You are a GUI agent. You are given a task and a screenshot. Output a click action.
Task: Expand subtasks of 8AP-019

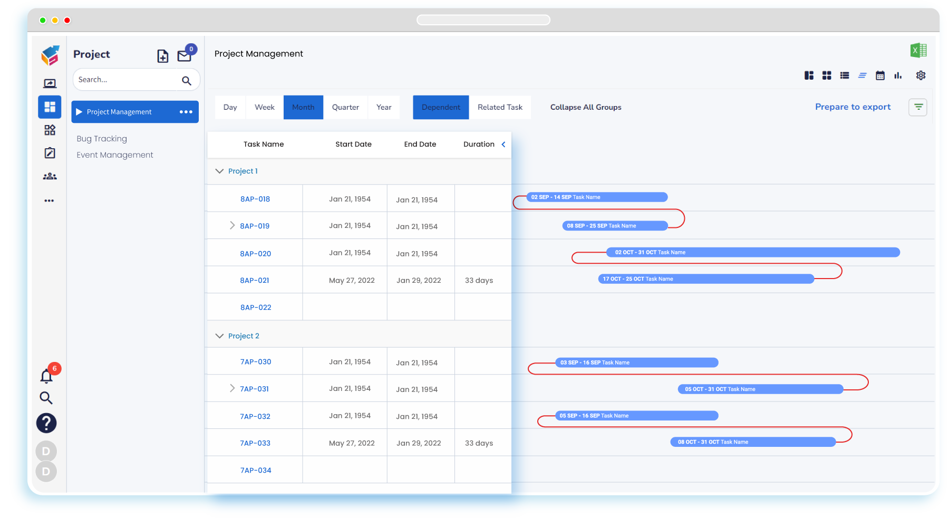pos(232,225)
